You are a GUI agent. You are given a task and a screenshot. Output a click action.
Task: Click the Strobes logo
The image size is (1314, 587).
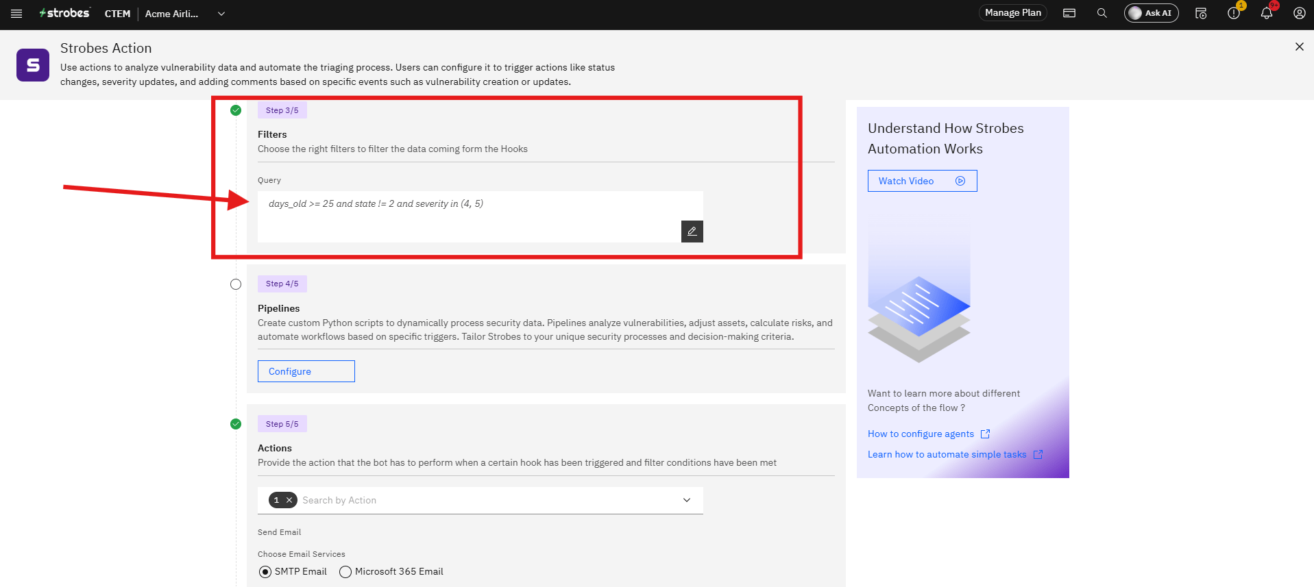(x=64, y=13)
